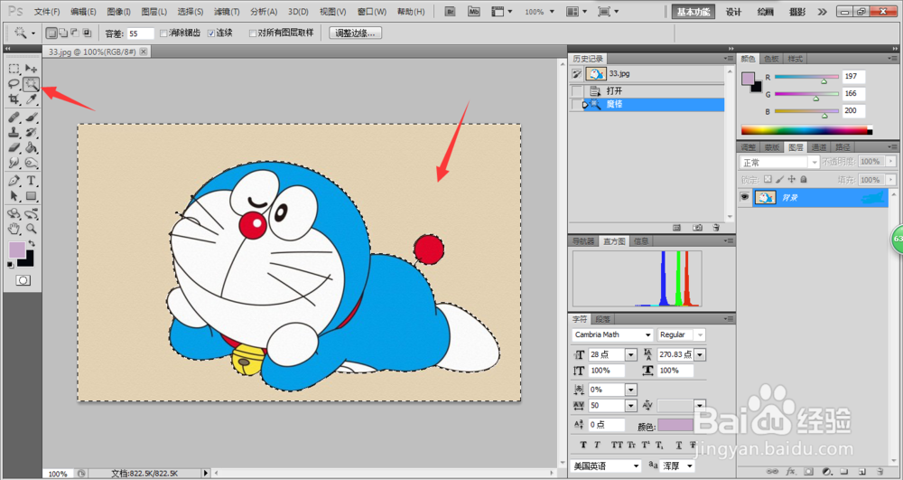Hide the 背景 layer eye icon
Viewport: 903px width, 480px height.
click(x=745, y=197)
